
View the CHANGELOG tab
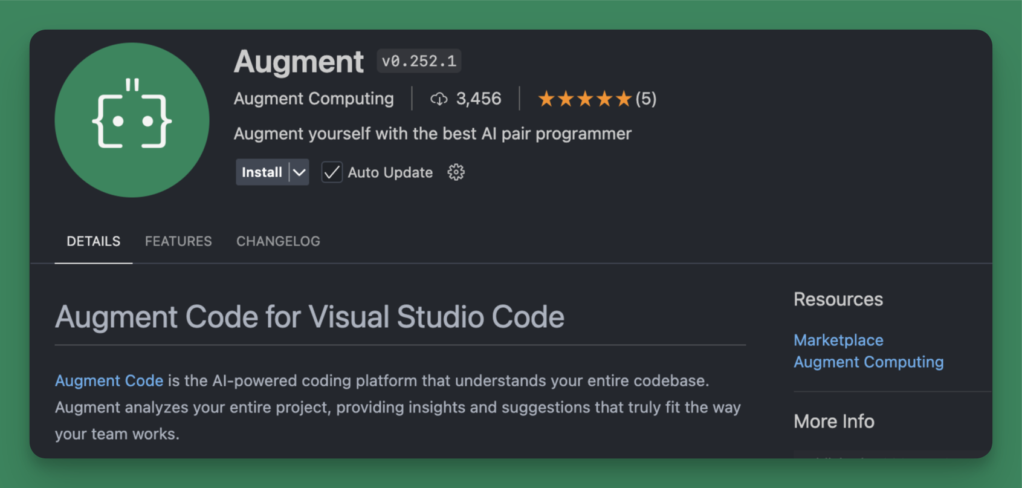point(278,241)
